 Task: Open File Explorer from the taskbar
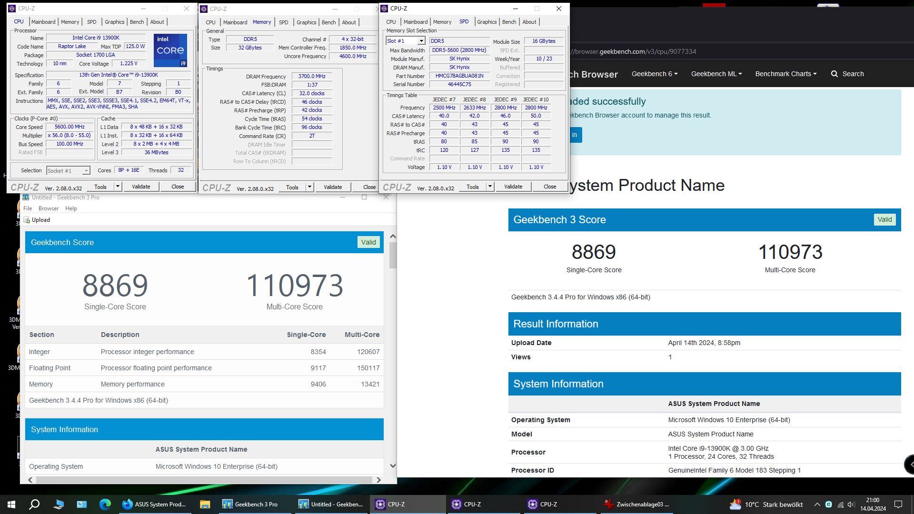205,504
